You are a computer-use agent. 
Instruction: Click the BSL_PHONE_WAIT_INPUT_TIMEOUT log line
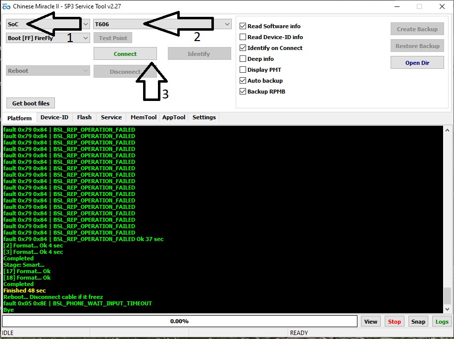(x=78, y=303)
